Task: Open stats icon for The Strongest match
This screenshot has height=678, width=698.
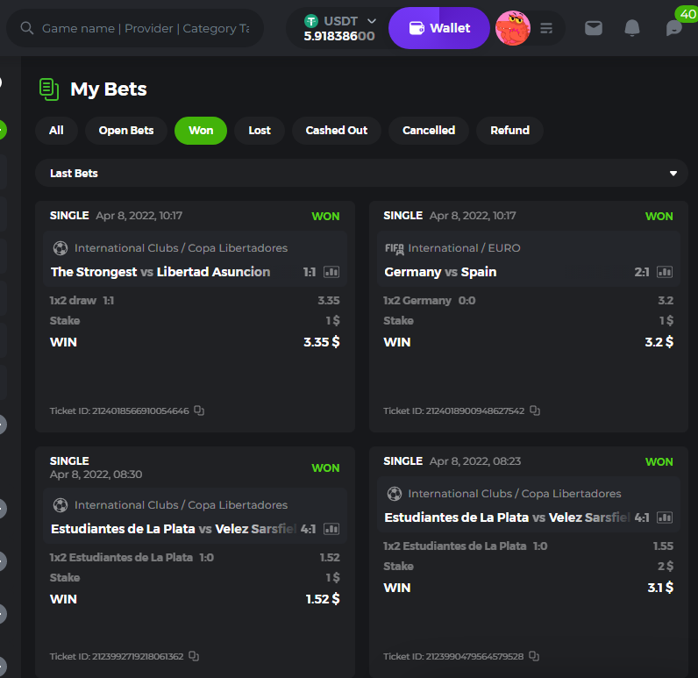Action: pos(331,272)
